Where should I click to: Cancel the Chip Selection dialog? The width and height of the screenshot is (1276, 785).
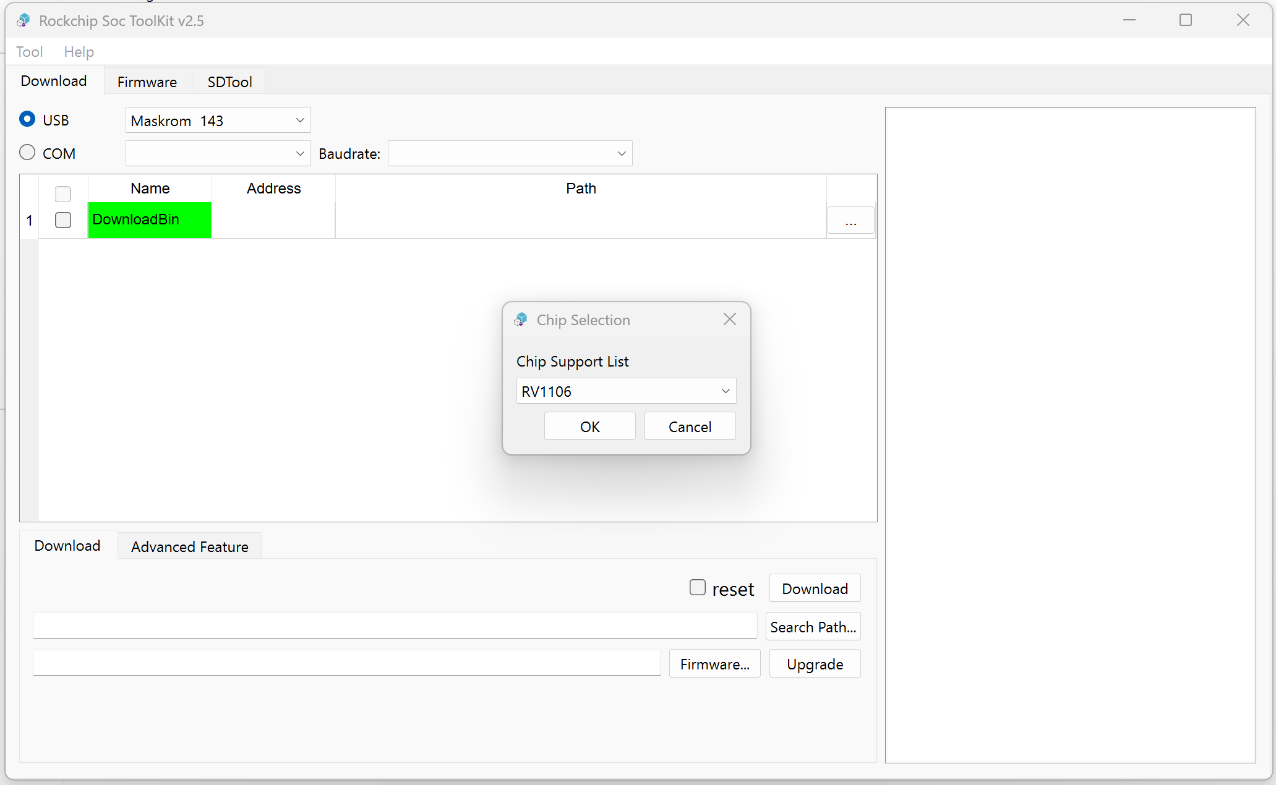point(690,426)
